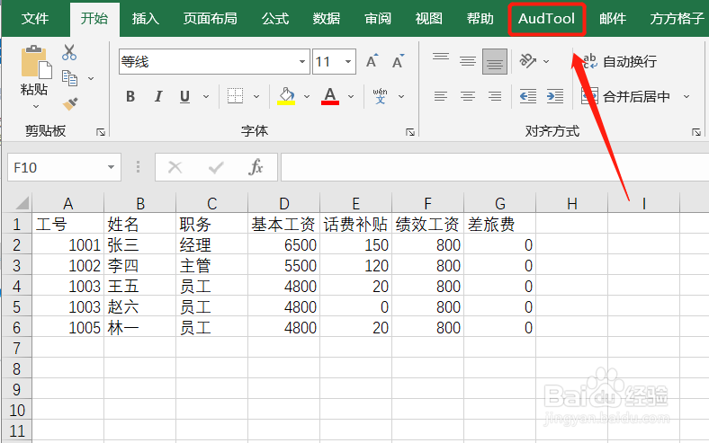Open the 帮助 tab

pos(480,19)
